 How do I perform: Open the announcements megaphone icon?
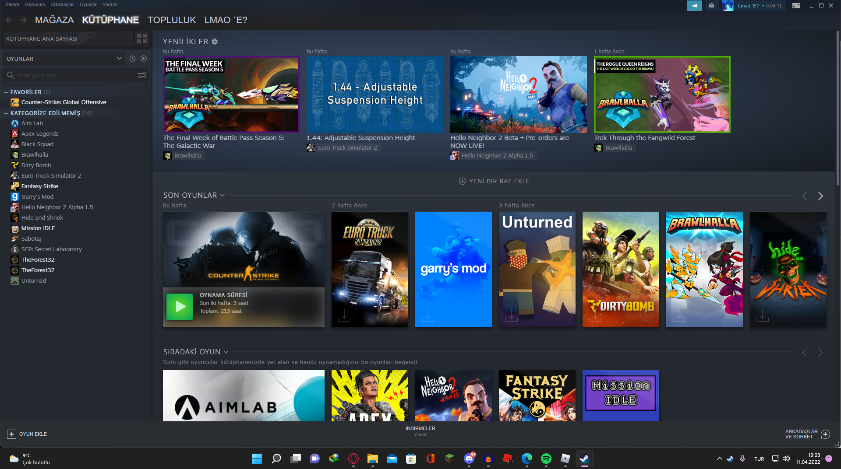694,6
